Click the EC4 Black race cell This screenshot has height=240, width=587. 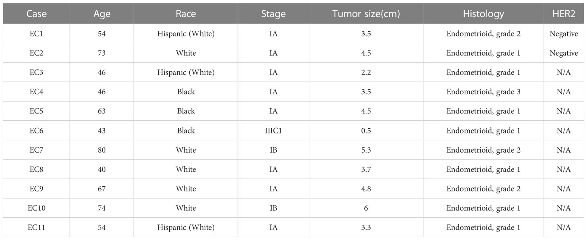pyautogui.click(x=186, y=92)
